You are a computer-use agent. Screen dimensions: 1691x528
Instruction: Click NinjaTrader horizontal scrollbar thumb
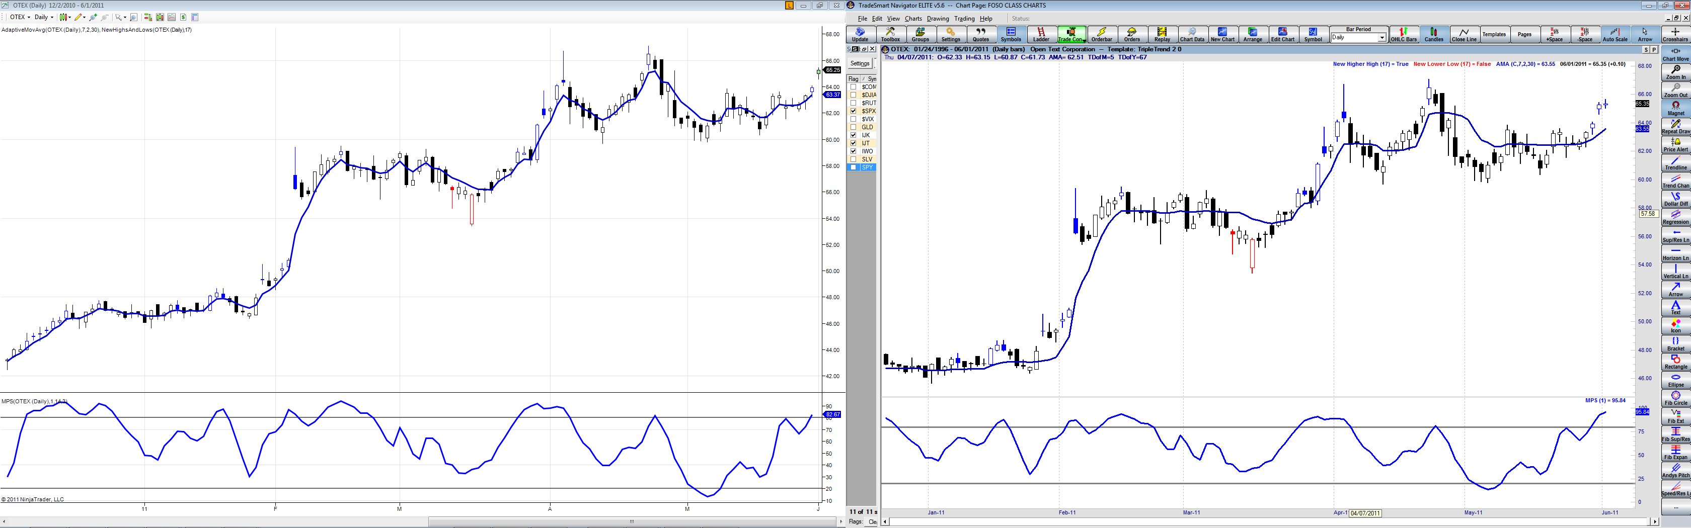click(632, 522)
